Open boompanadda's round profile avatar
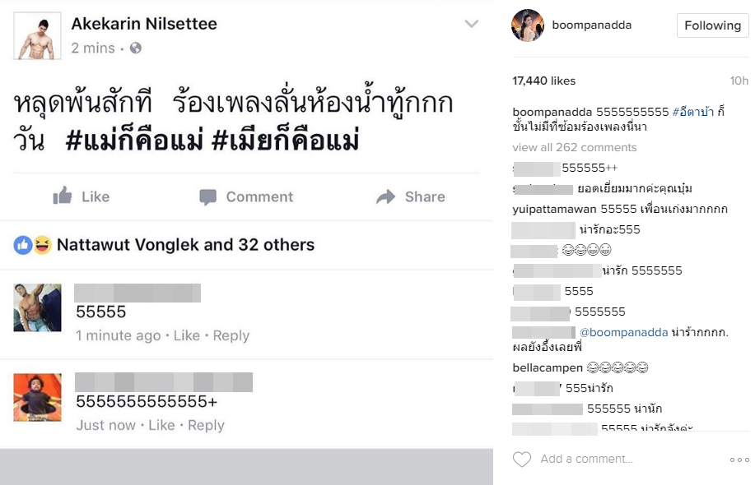This screenshot has height=485, width=755. pos(528,25)
